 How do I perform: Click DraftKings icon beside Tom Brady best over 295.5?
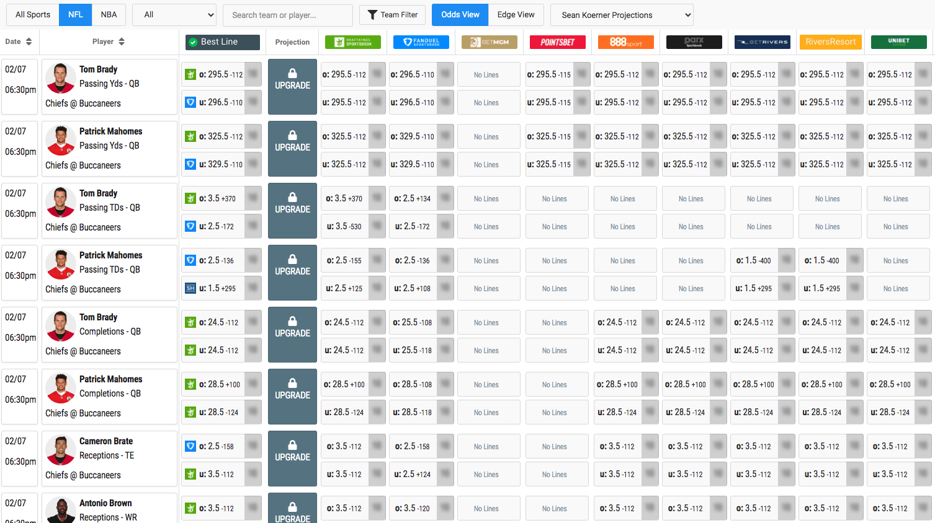(191, 74)
